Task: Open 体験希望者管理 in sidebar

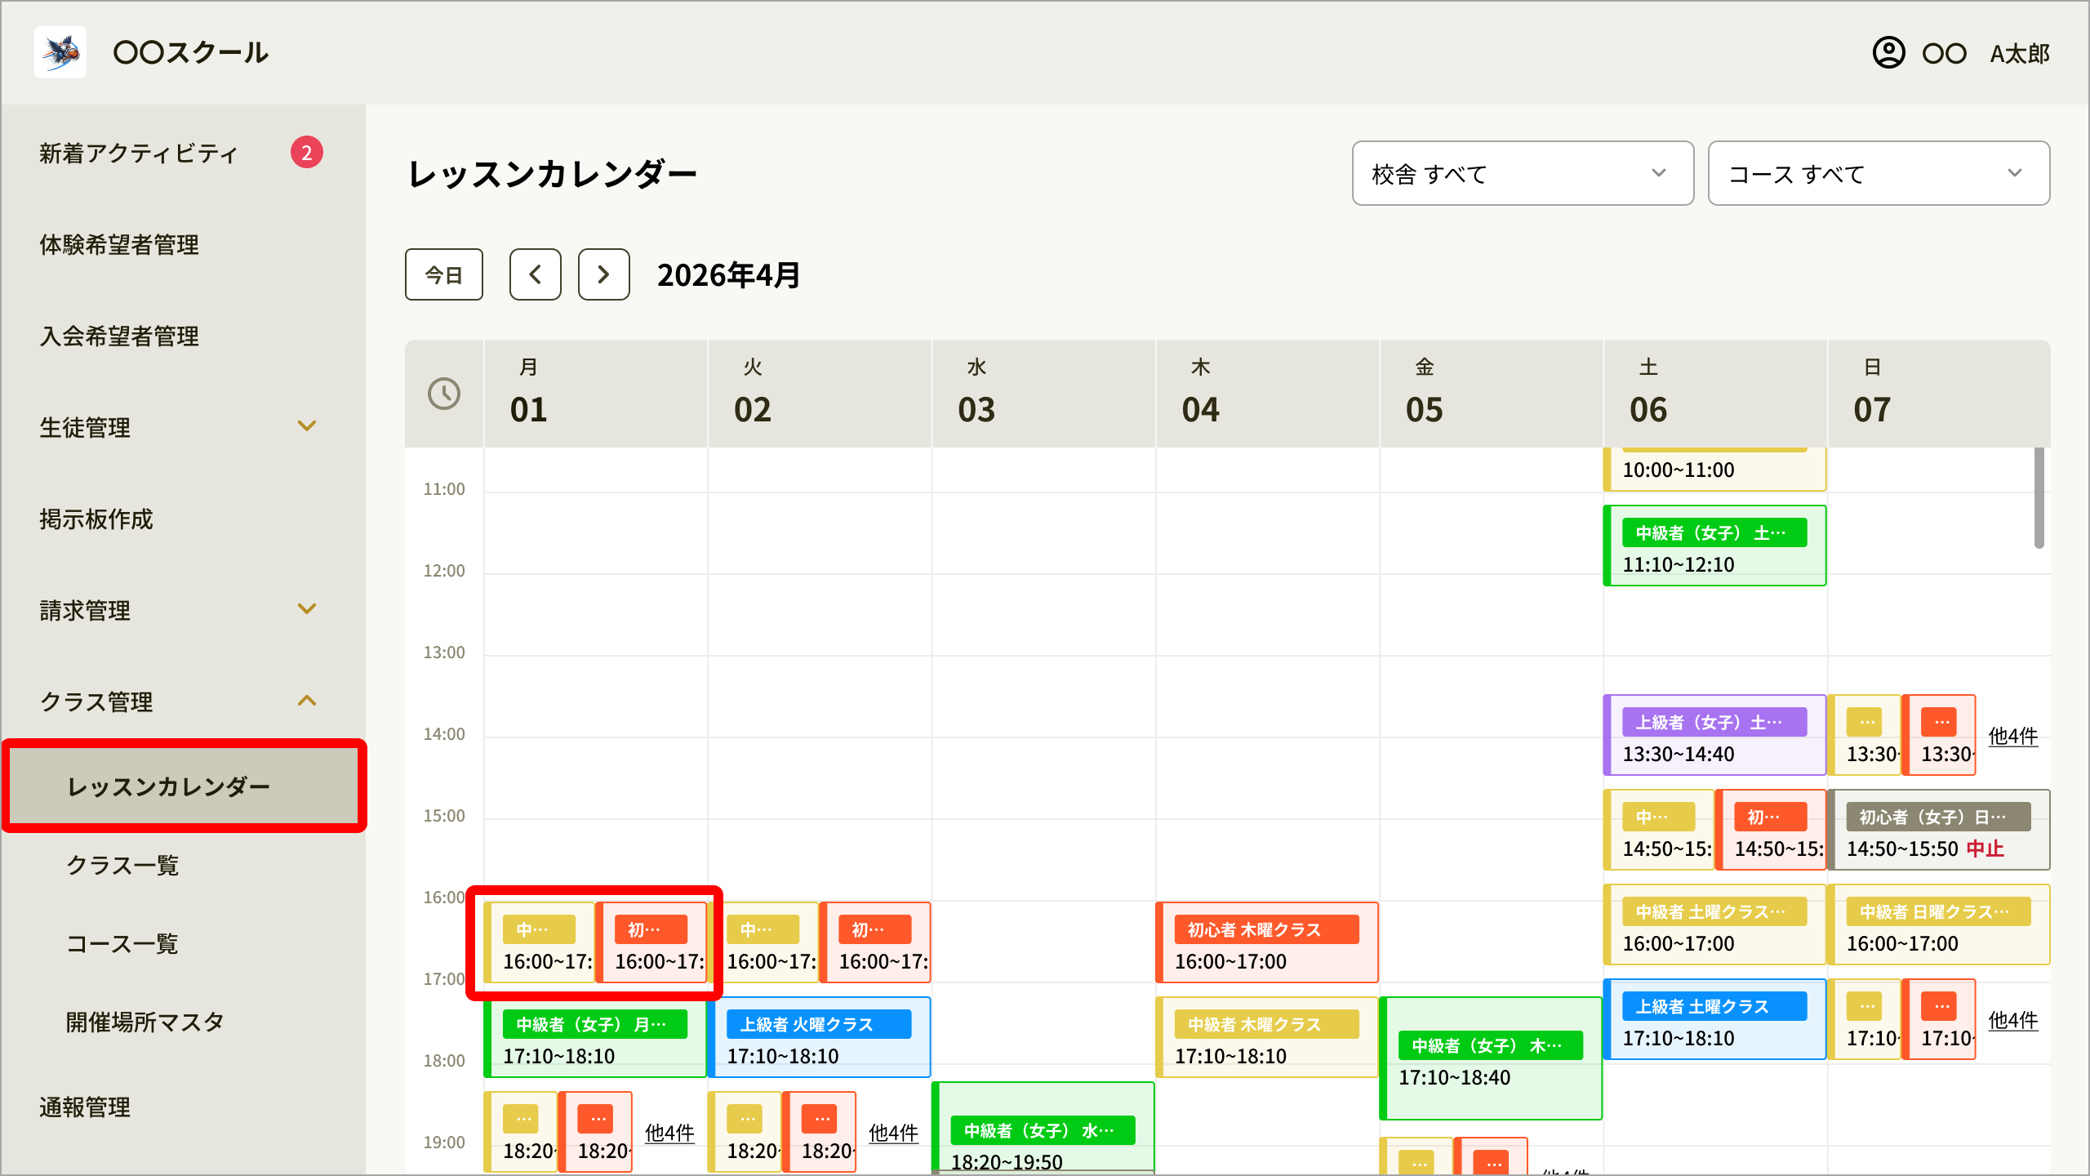Action: (x=119, y=245)
